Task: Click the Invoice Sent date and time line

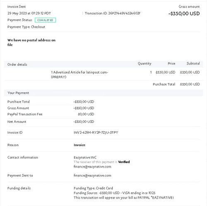Action: (29, 13)
